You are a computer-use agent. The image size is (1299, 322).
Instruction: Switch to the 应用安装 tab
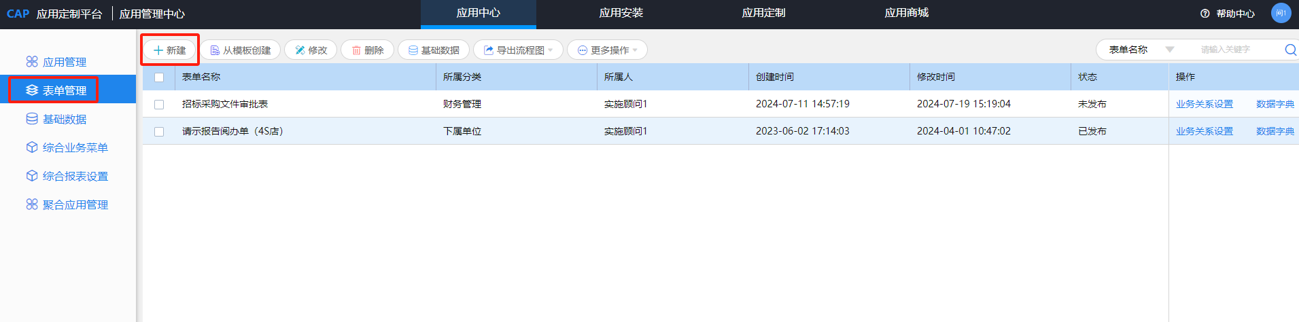pos(621,13)
